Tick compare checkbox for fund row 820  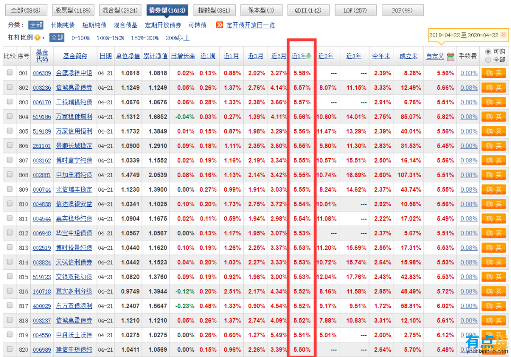[10, 349]
